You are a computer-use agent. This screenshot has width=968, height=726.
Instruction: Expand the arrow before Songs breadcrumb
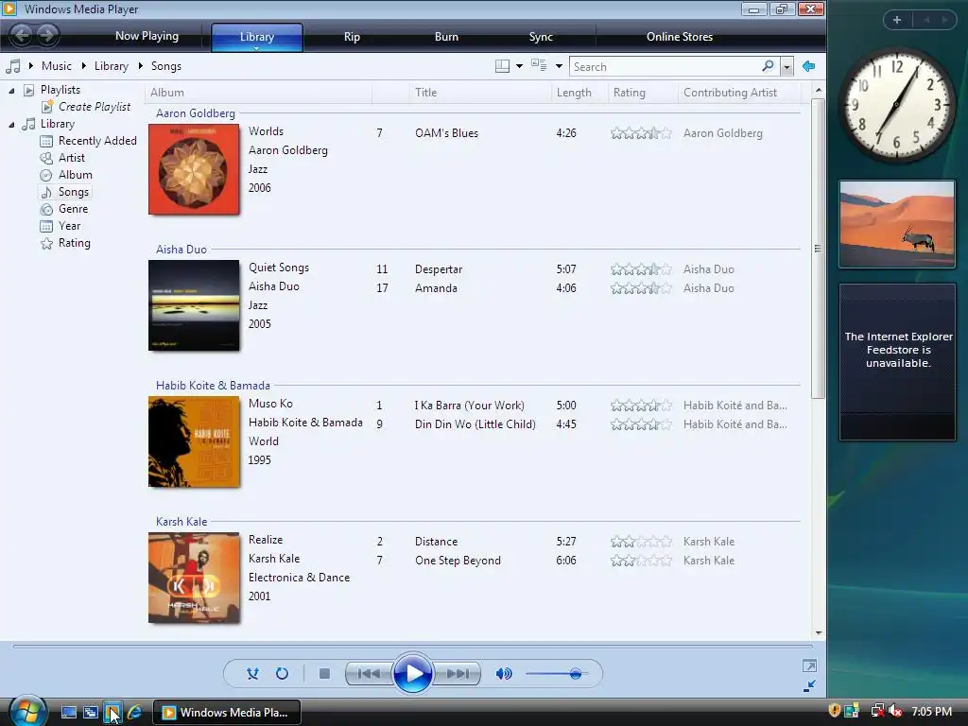coord(141,65)
